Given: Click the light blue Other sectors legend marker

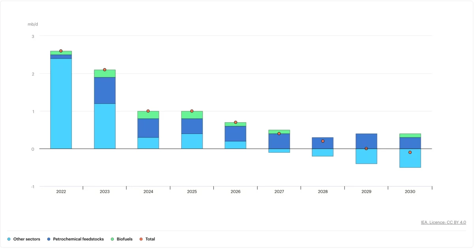Looking at the screenshot, I should pyautogui.click(x=9, y=239).
